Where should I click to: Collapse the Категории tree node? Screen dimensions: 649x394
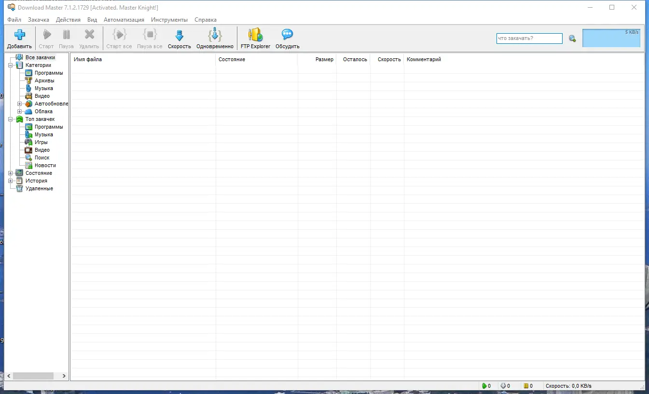pos(11,66)
